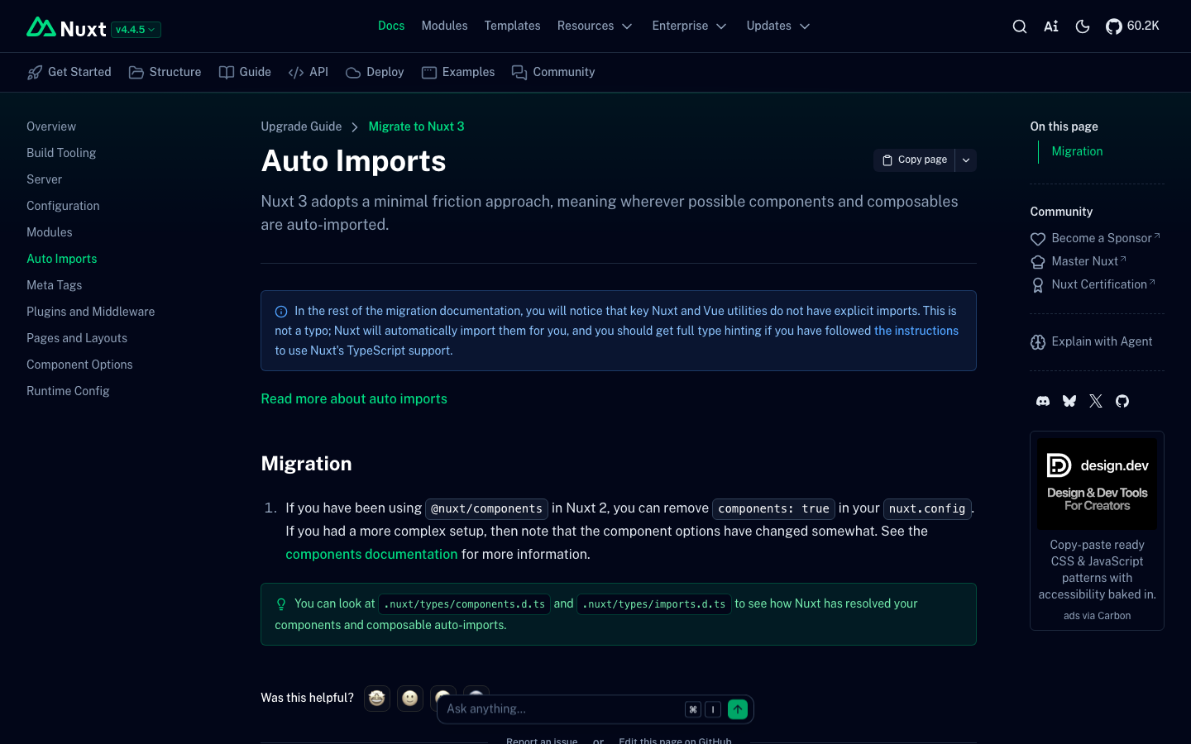Go to Build Tooling in sidebar
The width and height of the screenshot is (1191, 744).
pos(61,153)
